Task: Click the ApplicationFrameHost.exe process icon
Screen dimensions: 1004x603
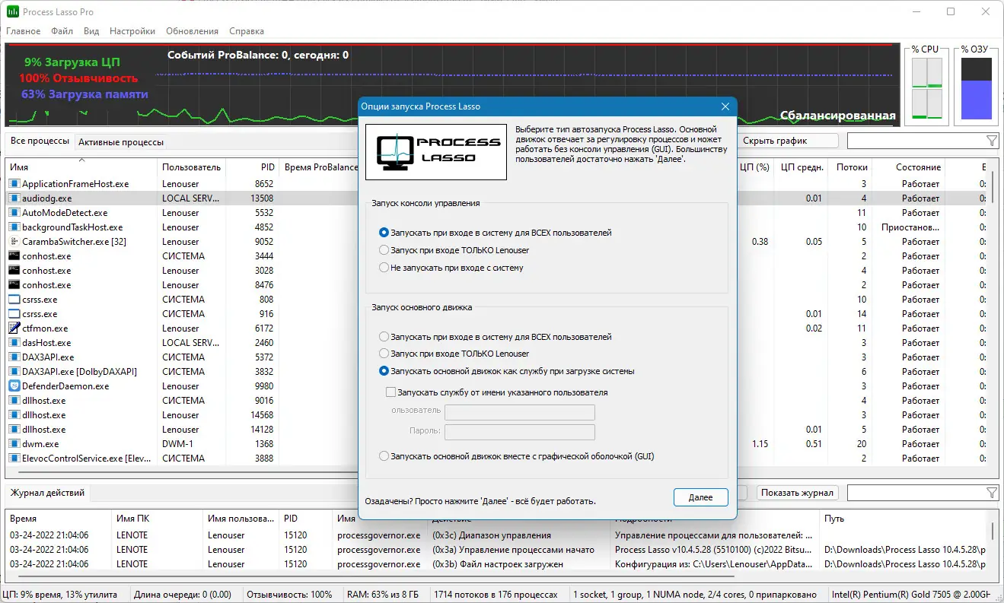Action: (x=14, y=184)
